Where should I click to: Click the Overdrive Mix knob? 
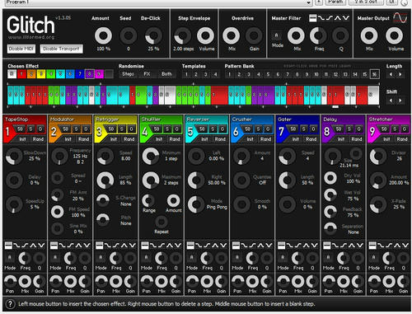point(232,35)
